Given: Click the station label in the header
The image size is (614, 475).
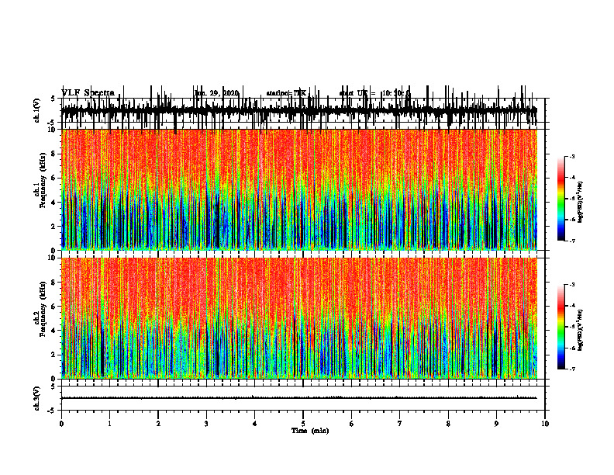Looking at the screenshot, I should coord(286,93).
